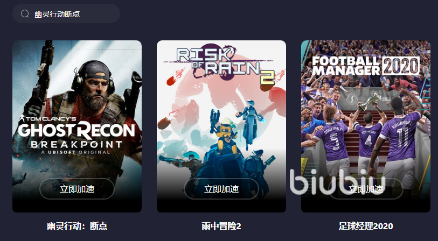Click the Football Manager 2020 logo
The image size is (438, 241).
[366, 66]
